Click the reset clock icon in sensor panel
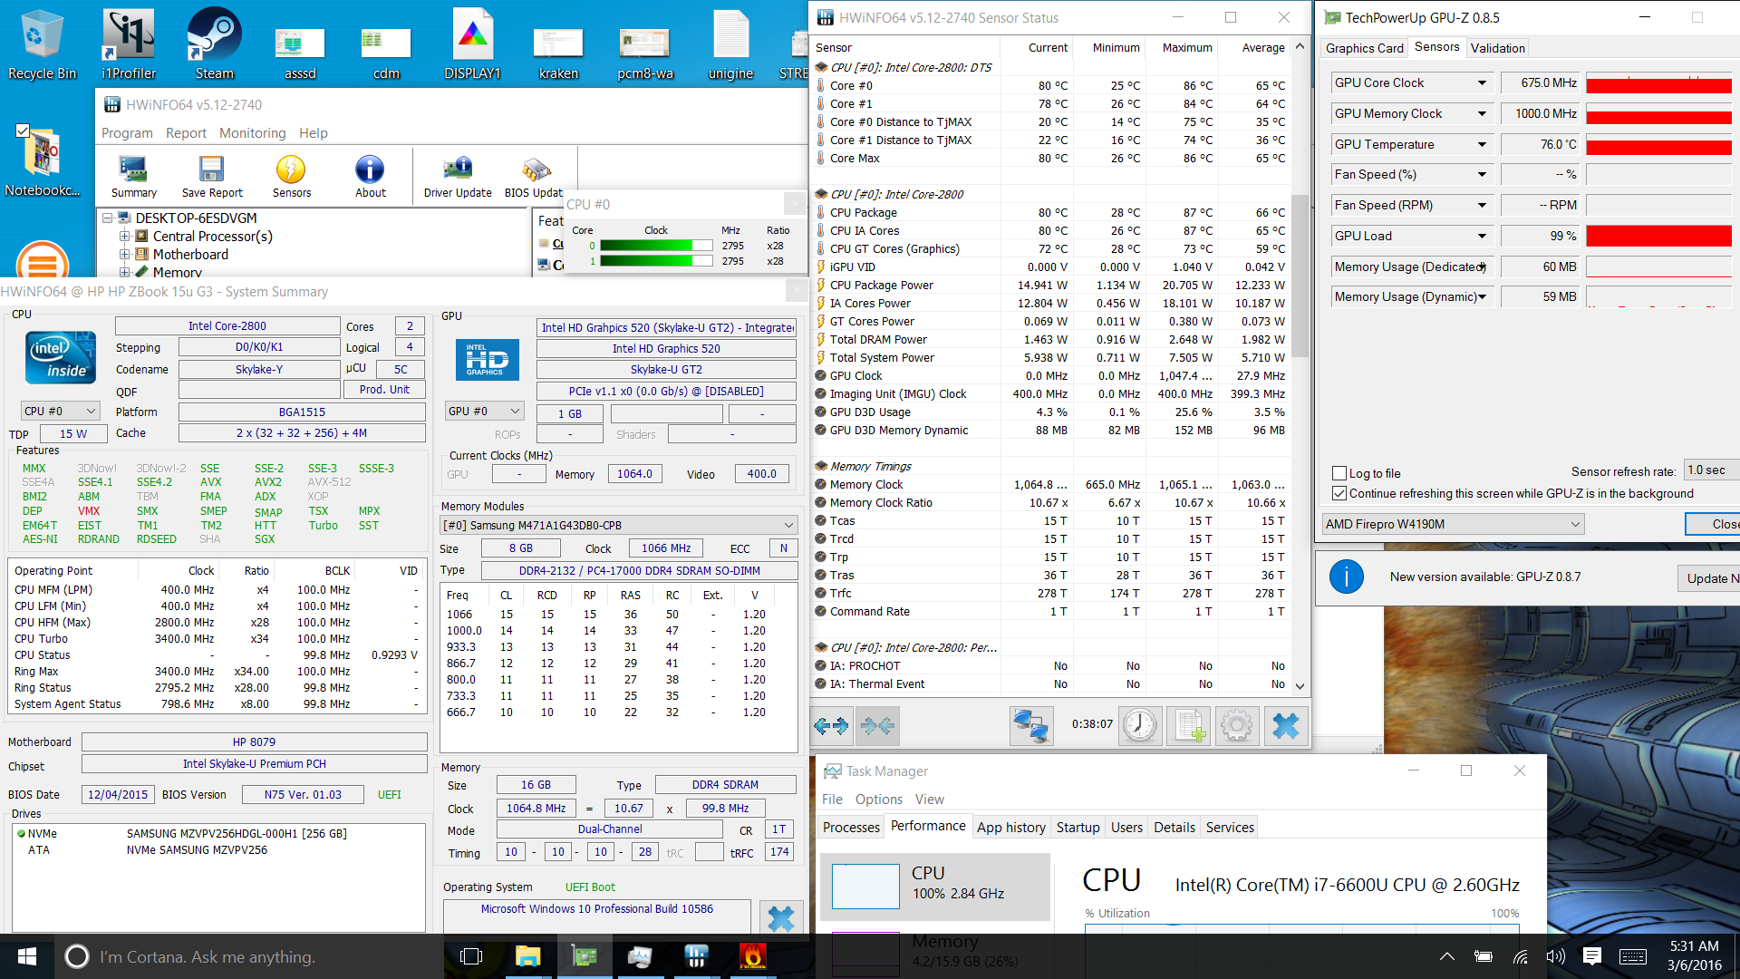Screen dimensions: 1740x979 [1139, 725]
